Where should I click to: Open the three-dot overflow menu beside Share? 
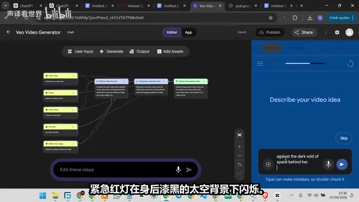pyautogui.click(x=326, y=33)
